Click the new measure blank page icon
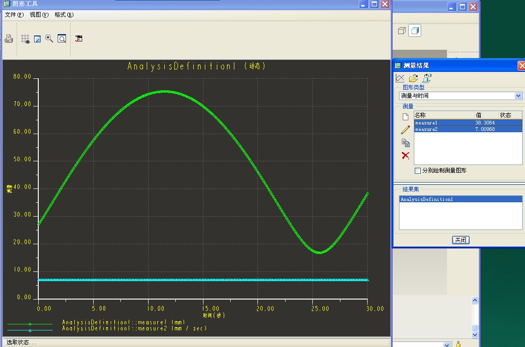Screen dimensions: 525x347 pyautogui.click(x=406, y=117)
